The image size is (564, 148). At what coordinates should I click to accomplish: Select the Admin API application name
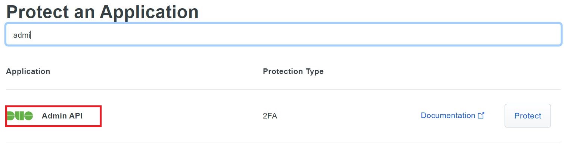(62, 116)
